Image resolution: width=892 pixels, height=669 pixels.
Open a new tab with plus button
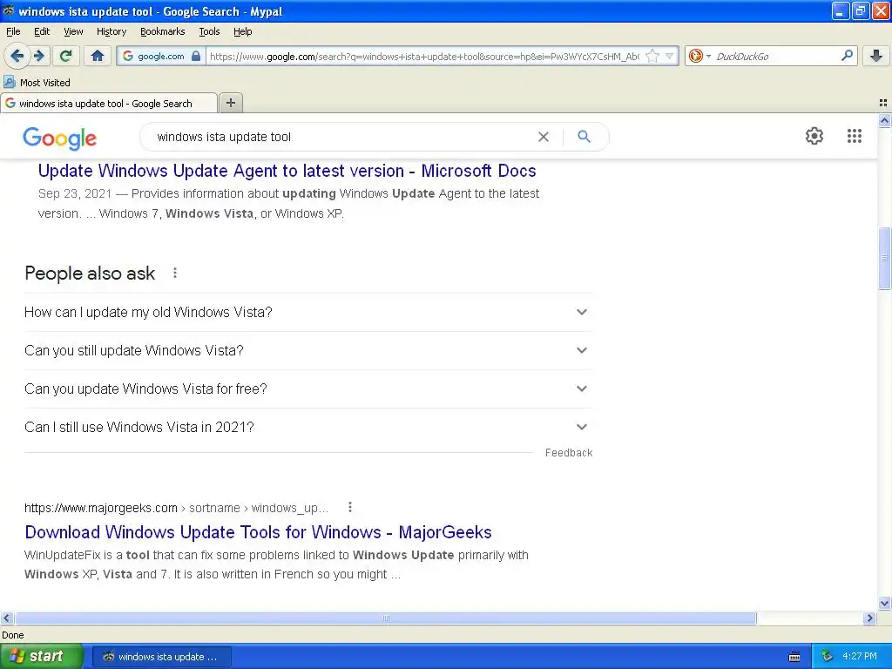tap(230, 103)
